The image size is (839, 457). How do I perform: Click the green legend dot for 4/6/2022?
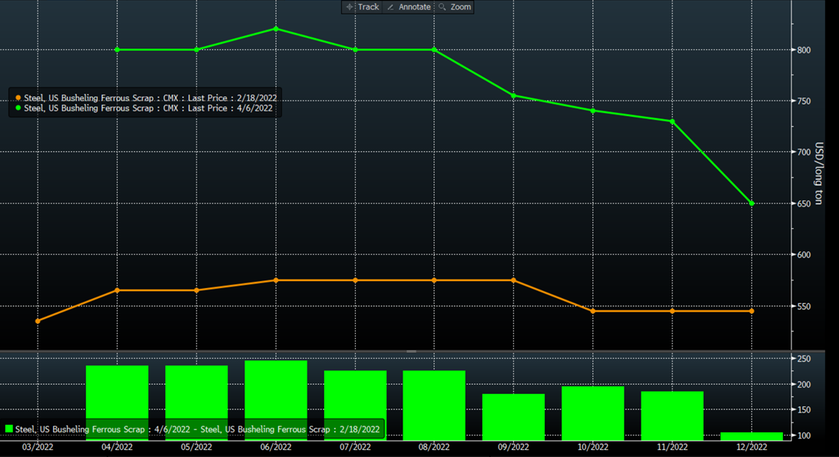18,108
